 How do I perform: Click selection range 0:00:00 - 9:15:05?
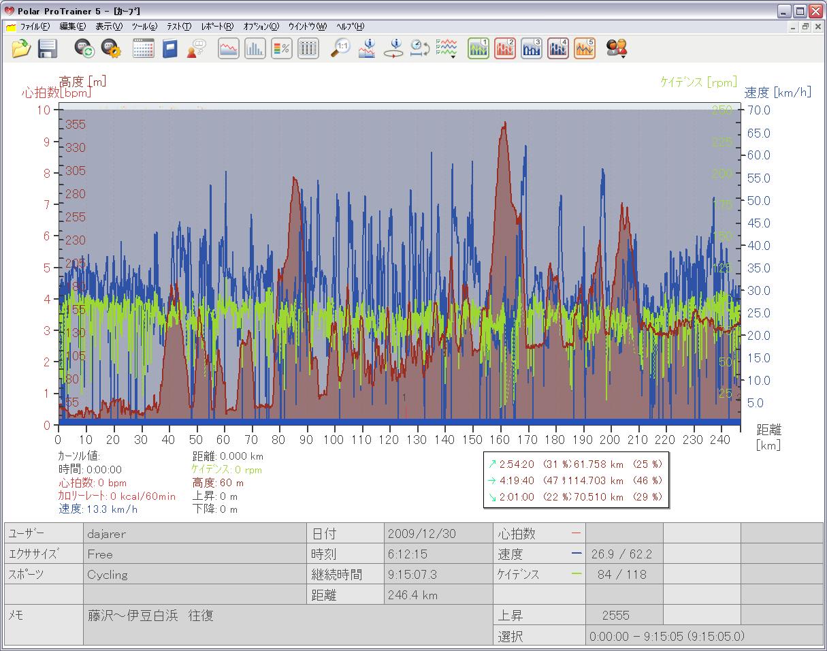click(704, 636)
